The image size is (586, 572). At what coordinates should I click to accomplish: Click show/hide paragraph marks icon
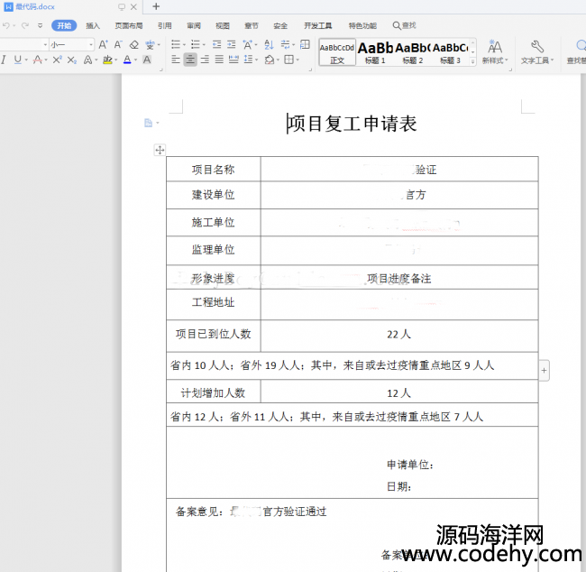point(286,45)
